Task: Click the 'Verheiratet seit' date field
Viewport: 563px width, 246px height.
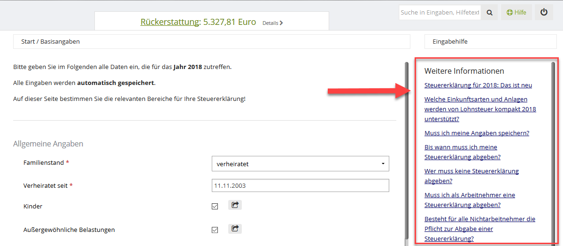Action: (300, 185)
